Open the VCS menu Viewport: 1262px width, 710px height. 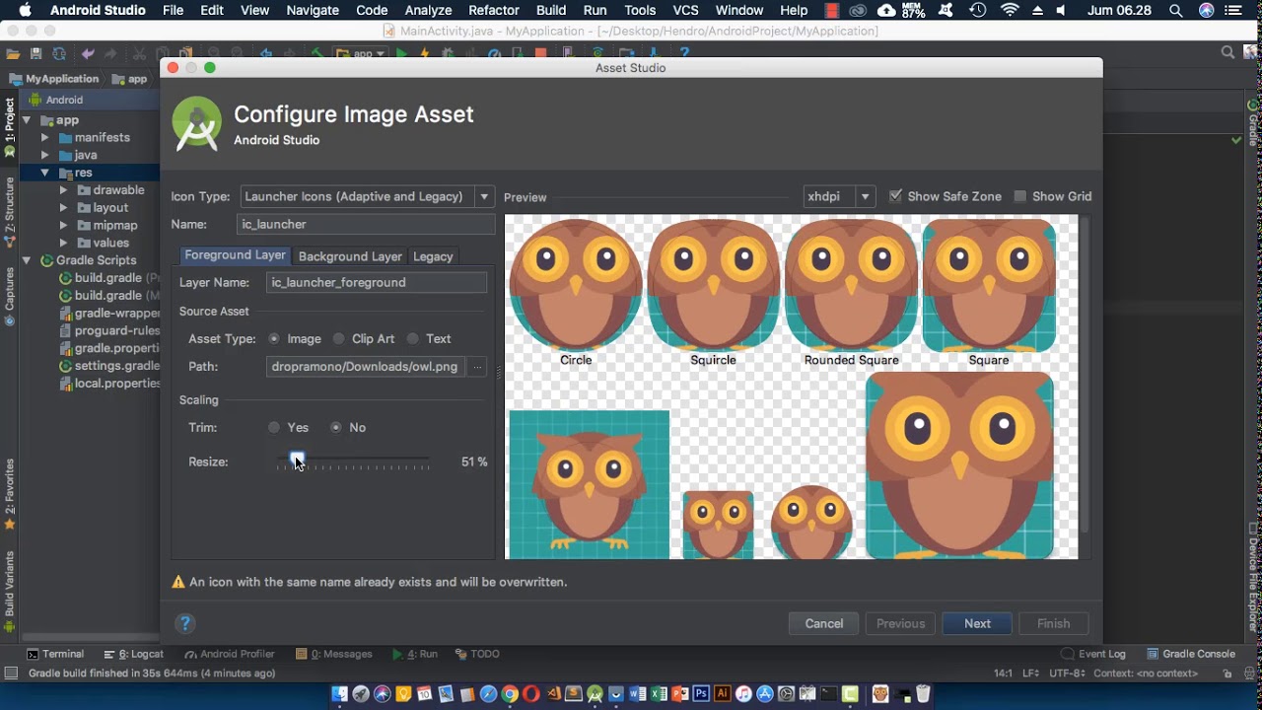[x=685, y=10]
